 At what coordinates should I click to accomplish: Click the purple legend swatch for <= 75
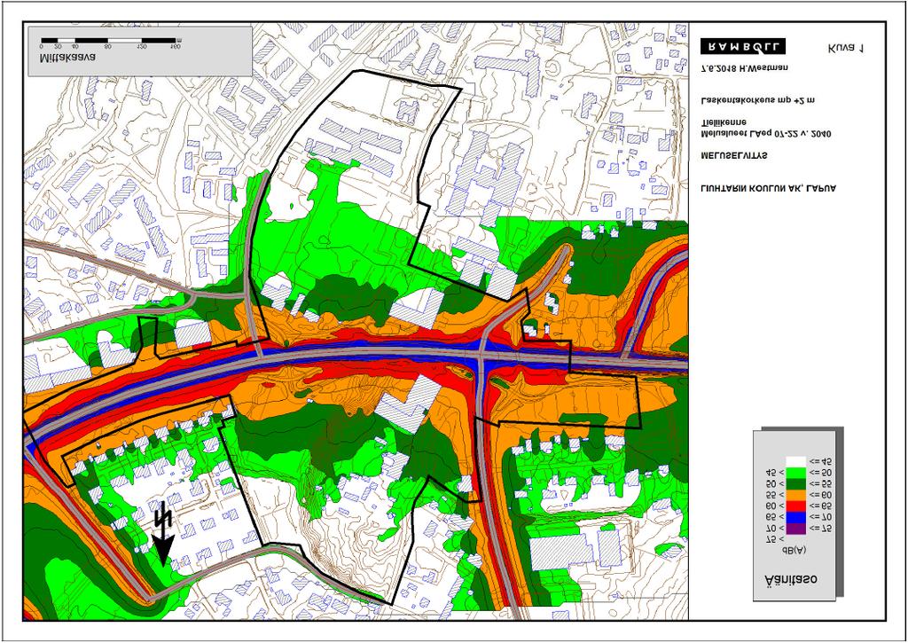796,529
